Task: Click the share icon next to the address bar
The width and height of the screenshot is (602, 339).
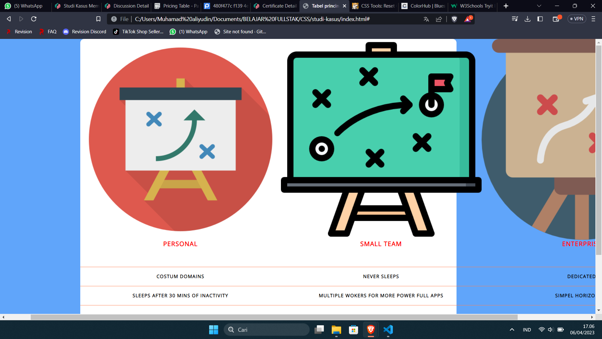Action: (439, 19)
